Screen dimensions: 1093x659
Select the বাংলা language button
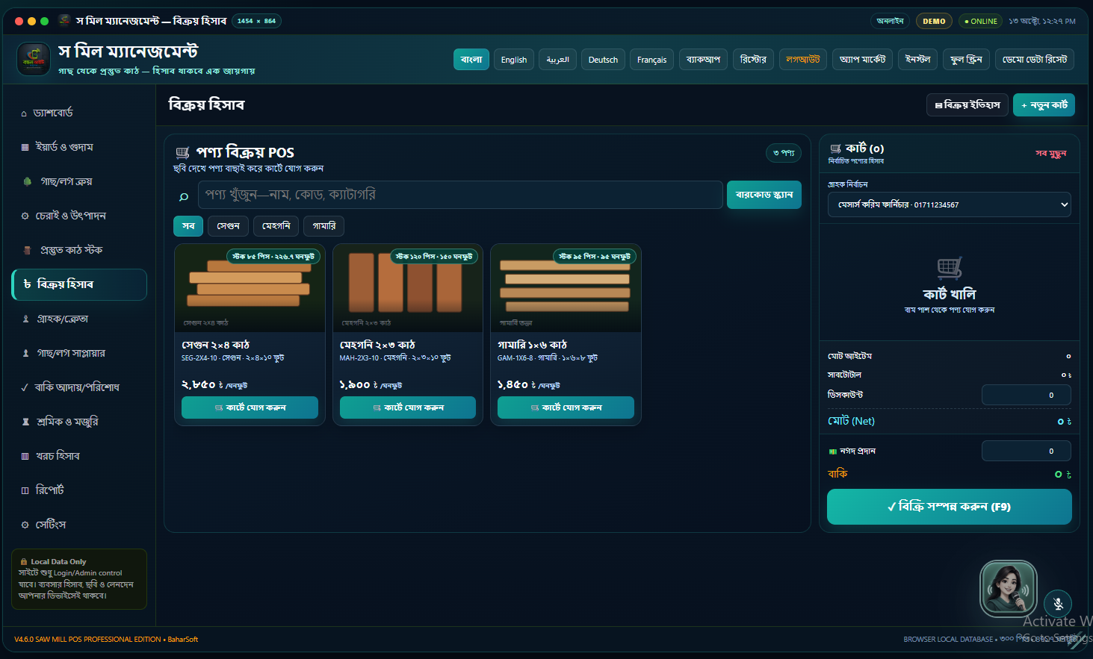click(x=471, y=60)
